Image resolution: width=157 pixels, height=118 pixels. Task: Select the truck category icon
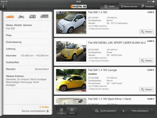click(x=44, y=16)
